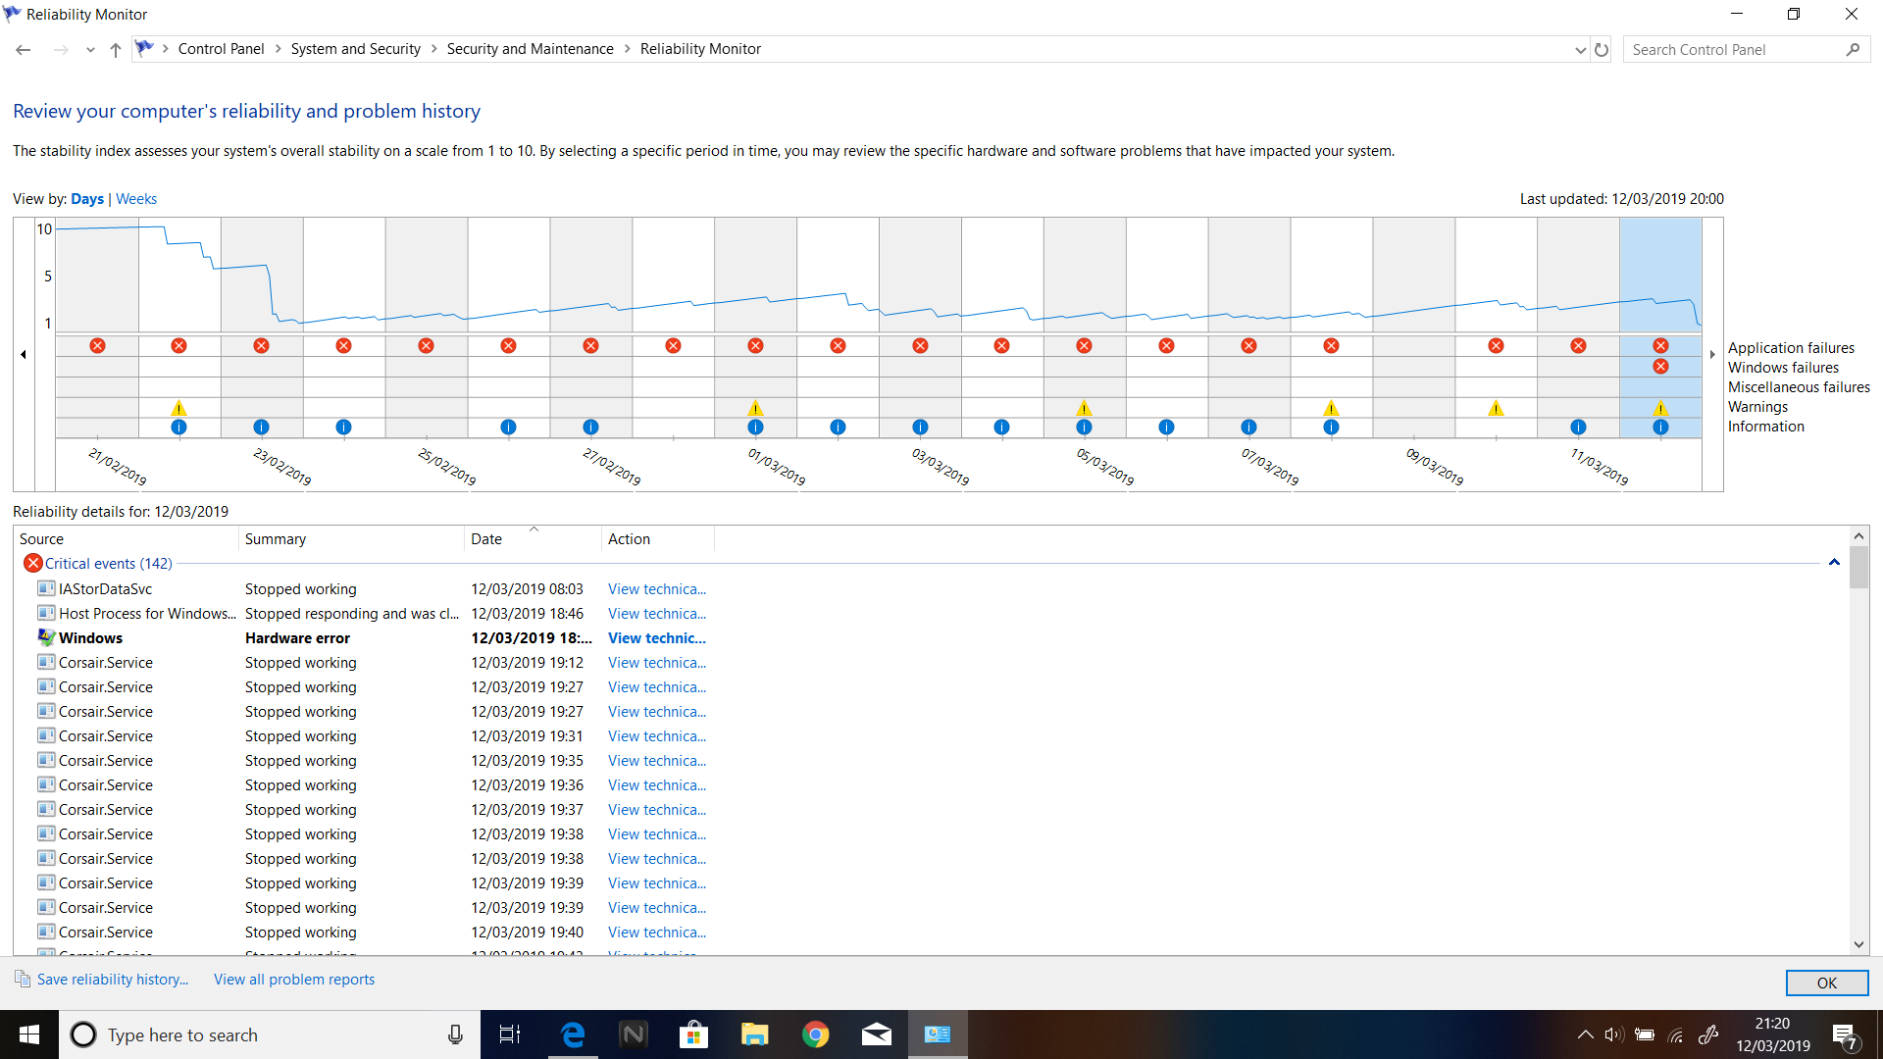This screenshot has width=1883, height=1059.
Task: Open the Windows Start menu
Action: pyautogui.click(x=29, y=1034)
